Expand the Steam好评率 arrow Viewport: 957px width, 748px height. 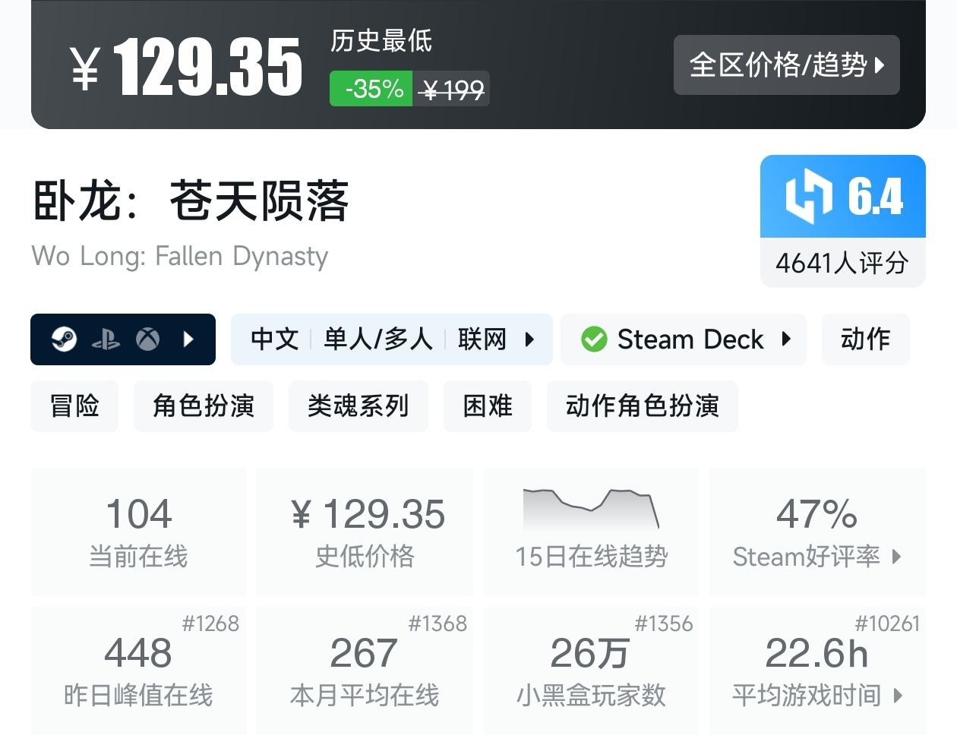coord(897,557)
